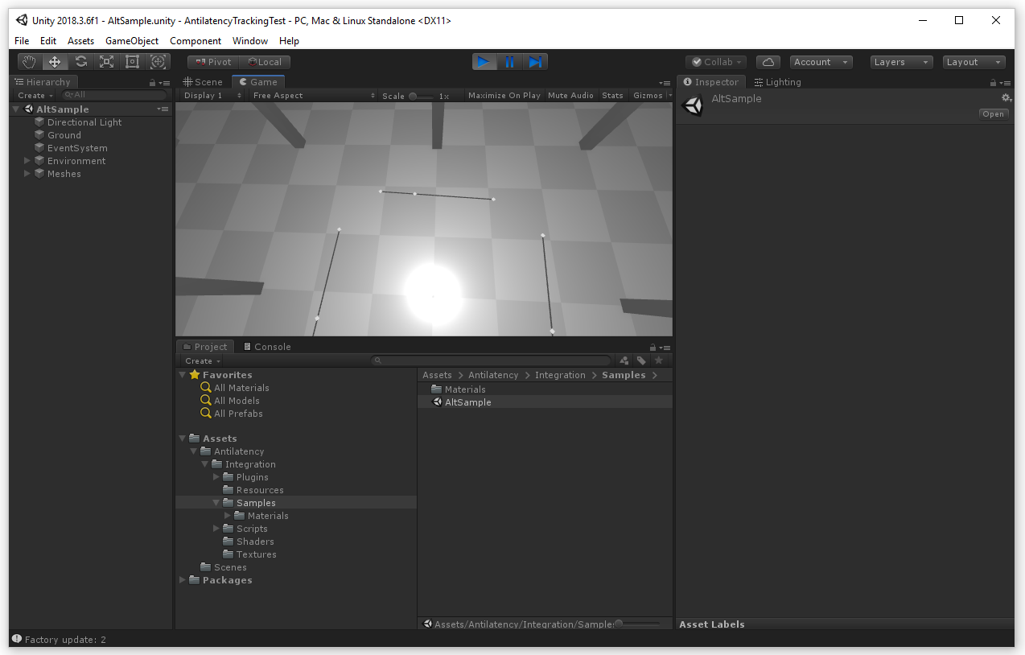
Task: Collapse the AltSample scene in Hierarchy
Action: tap(17, 109)
